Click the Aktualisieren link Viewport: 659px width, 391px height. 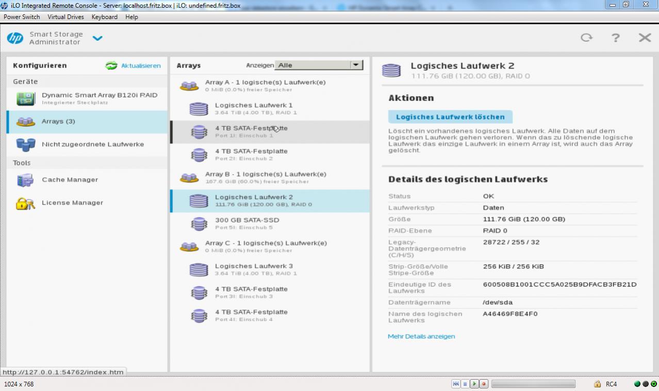click(x=141, y=65)
